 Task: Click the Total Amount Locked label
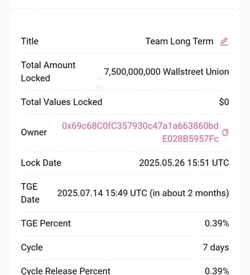coord(48,72)
